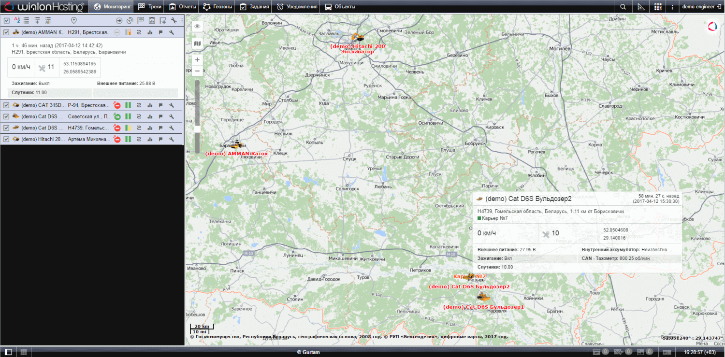
Task: Click the Gurtam copyright link
Action: (308, 352)
